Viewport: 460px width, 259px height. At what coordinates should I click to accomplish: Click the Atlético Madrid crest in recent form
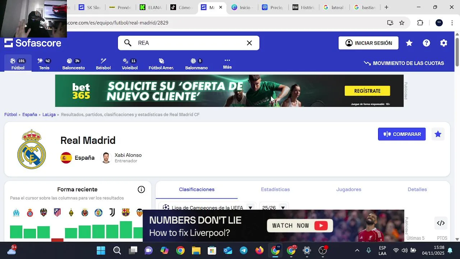click(x=57, y=213)
